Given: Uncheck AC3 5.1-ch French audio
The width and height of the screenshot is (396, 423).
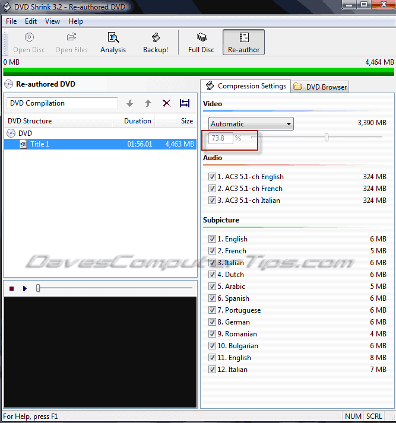Looking at the screenshot, I should [x=212, y=189].
